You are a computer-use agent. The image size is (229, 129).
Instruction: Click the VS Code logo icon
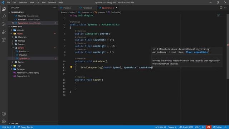click(x=3, y=3)
